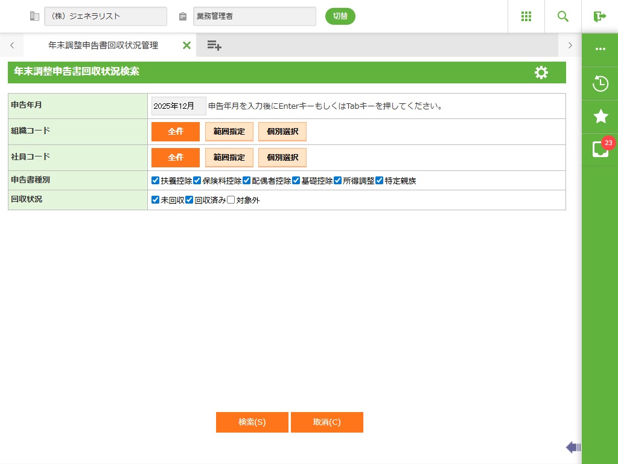618x464 pixels.
Task: Click the 検索(S) button
Action: pos(252,422)
